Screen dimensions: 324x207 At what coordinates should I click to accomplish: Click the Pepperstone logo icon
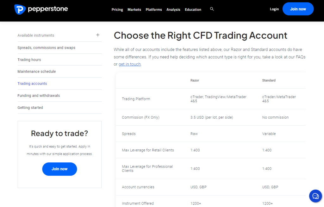tap(20, 9)
